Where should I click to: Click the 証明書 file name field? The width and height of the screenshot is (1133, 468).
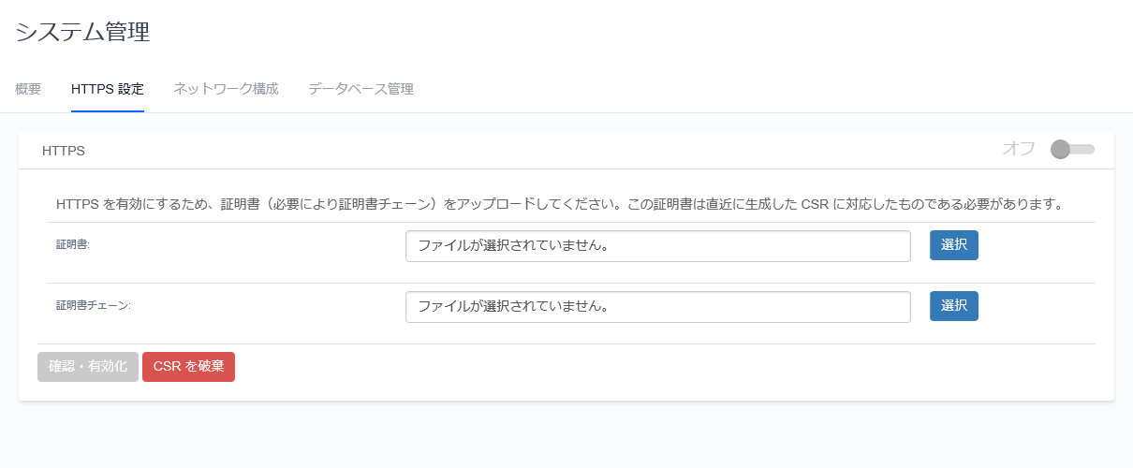click(658, 246)
